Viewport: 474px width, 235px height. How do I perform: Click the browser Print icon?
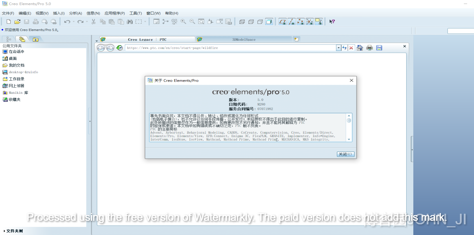(x=370, y=48)
